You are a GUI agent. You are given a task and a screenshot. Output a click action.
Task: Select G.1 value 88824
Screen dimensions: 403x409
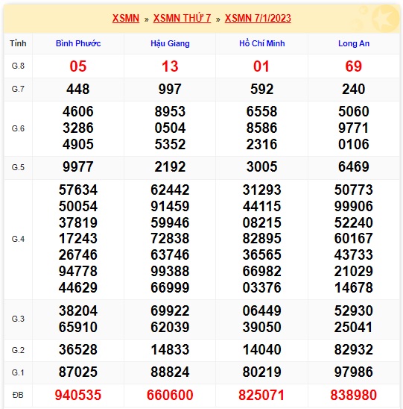coord(170,372)
